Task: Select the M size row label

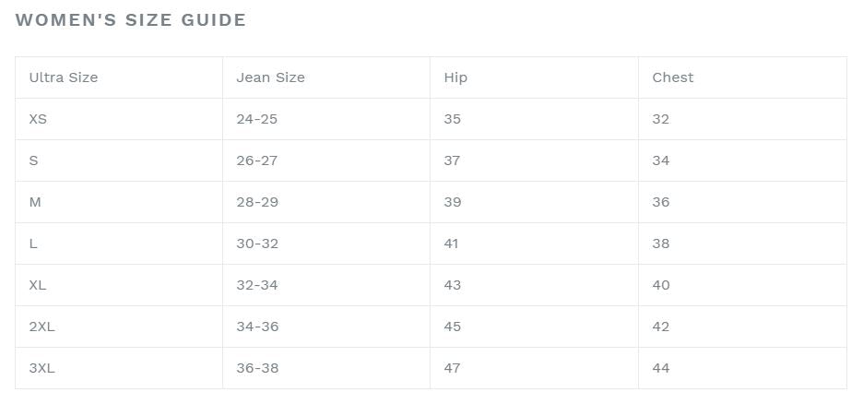Action: point(35,202)
